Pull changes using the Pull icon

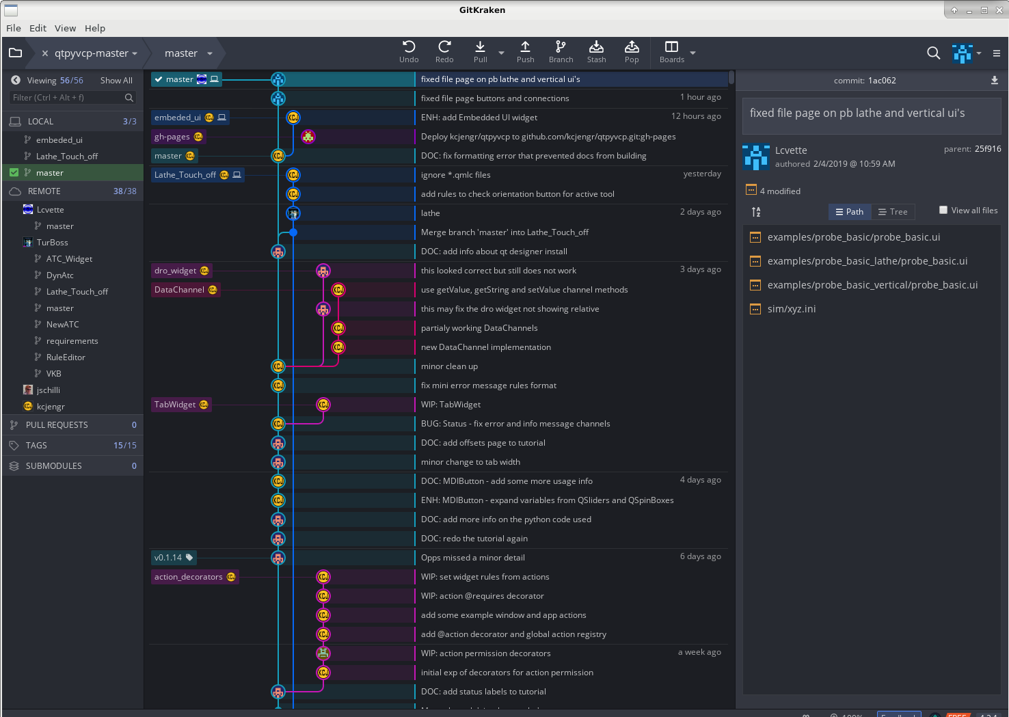click(480, 46)
